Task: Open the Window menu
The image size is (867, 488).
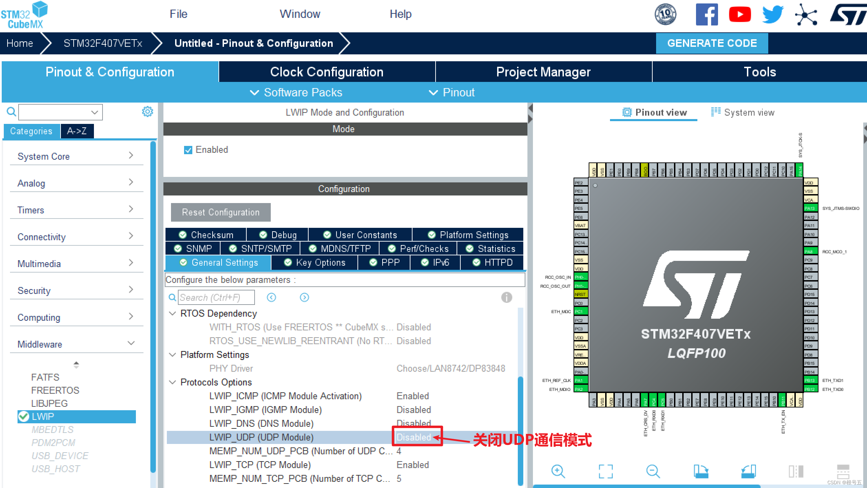Action: click(300, 14)
